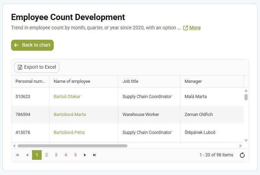Switch to page 5 of results
The image size is (260, 175).
(75, 155)
